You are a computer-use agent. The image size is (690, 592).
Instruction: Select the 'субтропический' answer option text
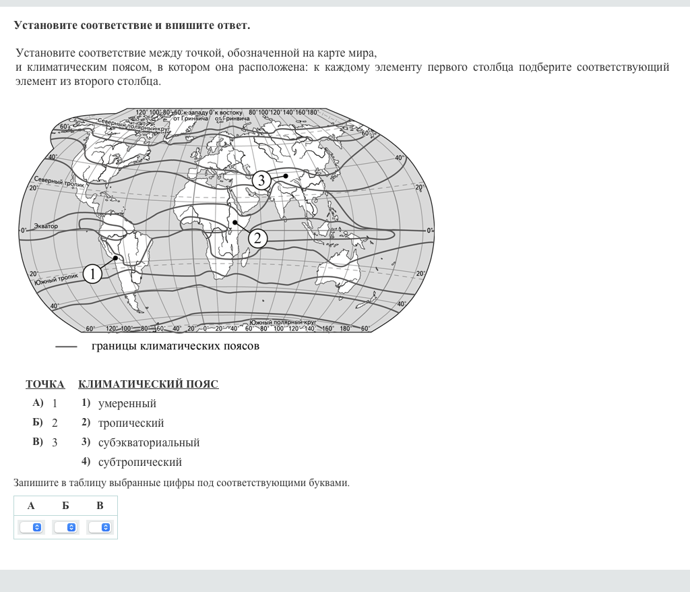tap(139, 463)
